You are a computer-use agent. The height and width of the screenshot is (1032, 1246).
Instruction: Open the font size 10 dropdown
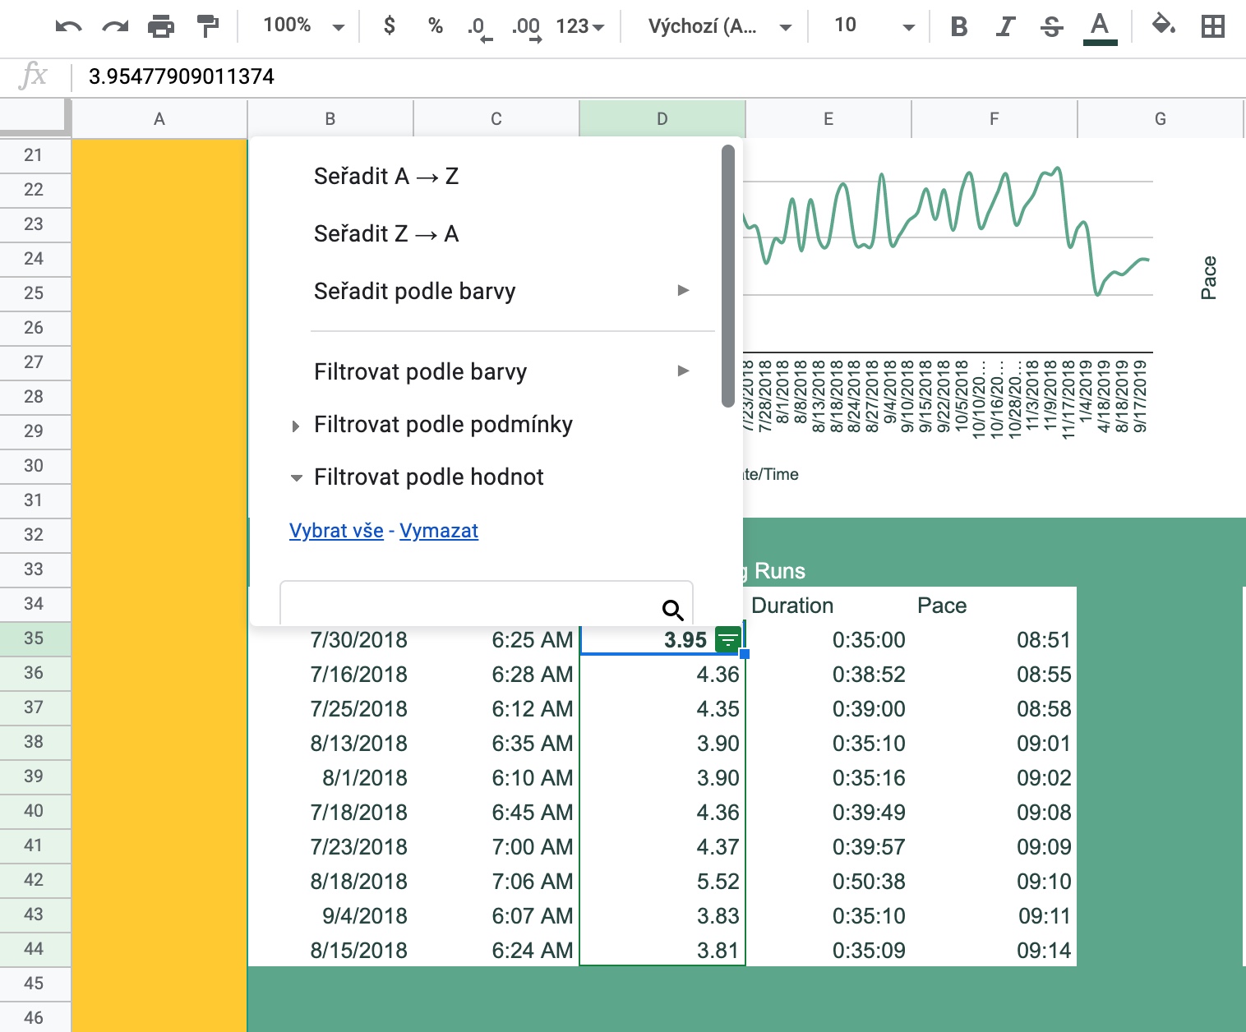(873, 26)
